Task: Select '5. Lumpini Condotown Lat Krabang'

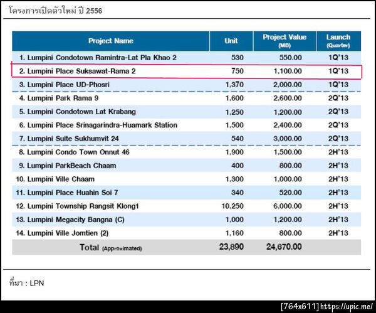Action: [78, 112]
